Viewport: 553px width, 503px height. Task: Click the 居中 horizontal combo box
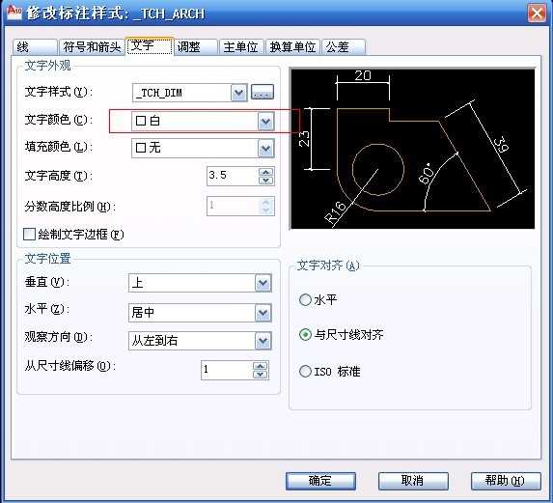pyautogui.click(x=200, y=313)
